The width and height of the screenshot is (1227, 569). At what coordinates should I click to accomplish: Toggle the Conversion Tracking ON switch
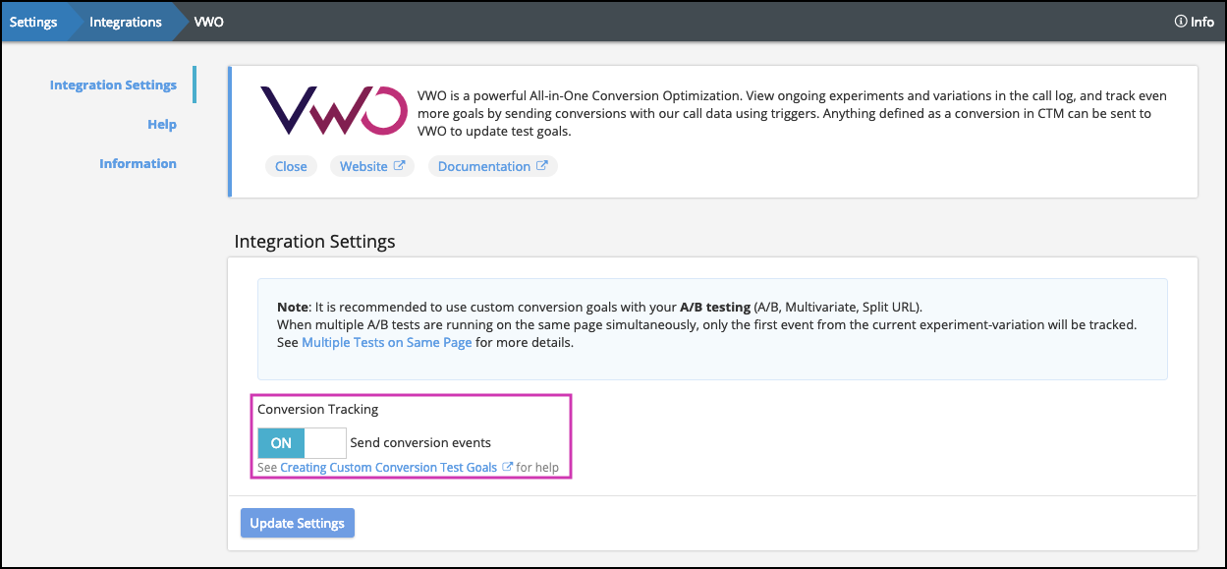click(302, 443)
